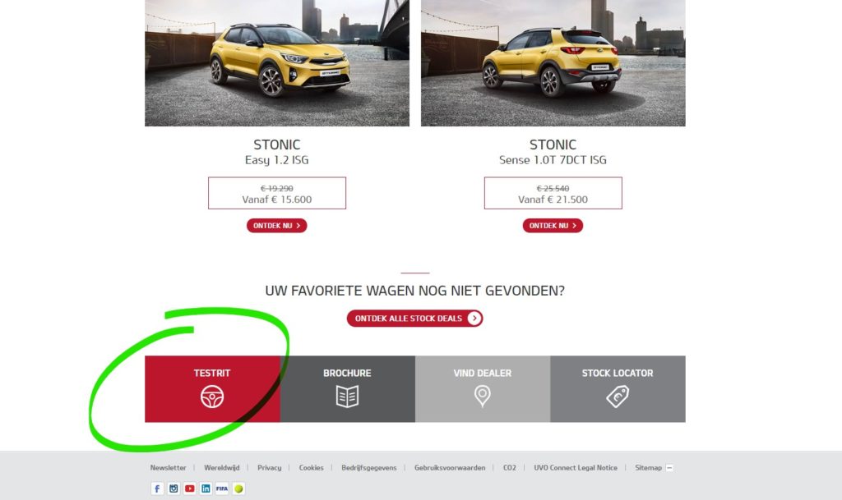
Task: Open the Cookies footer link
Action: pyautogui.click(x=312, y=468)
